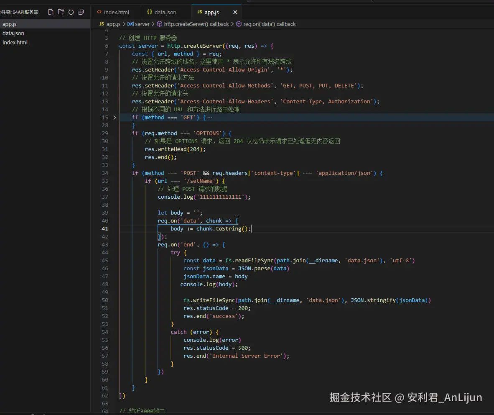Click 'Access-Control-Allow-Headers' string on line 13

click(225, 102)
